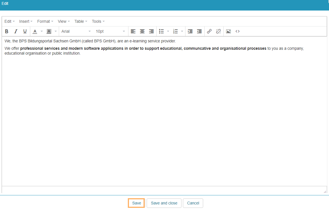
Task: Open the source code view
Action: click(237, 31)
